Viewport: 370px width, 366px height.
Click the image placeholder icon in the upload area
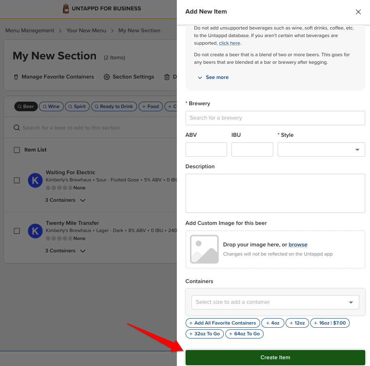[204, 249]
